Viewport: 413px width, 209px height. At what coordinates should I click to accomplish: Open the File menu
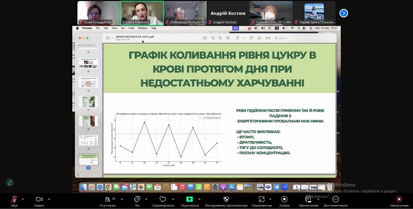pos(98,28)
